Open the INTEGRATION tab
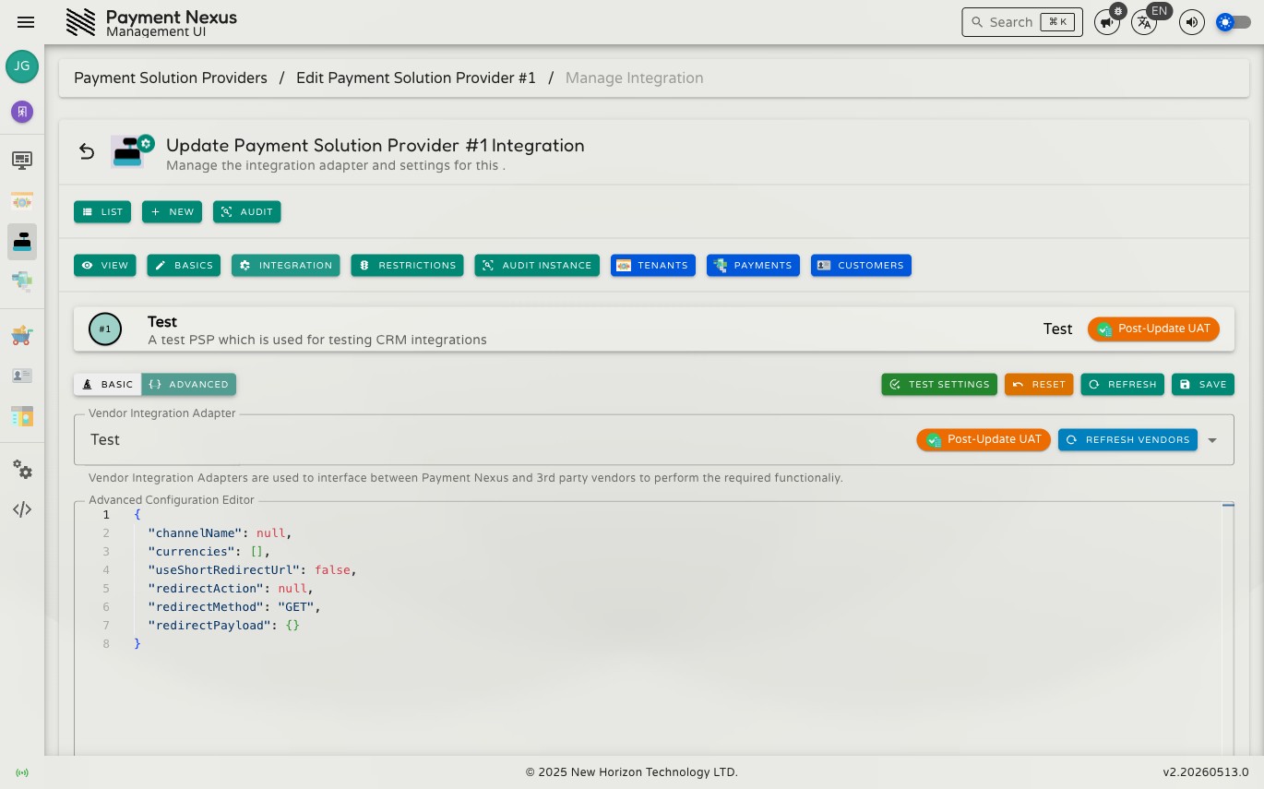1264x789 pixels. click(286, 265)
